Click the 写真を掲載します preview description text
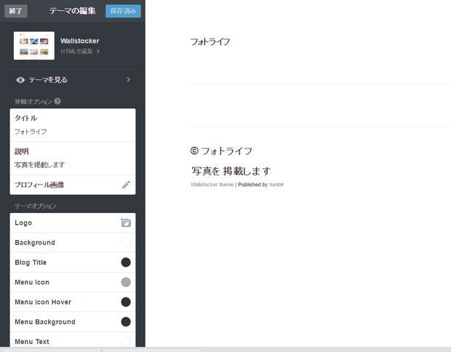The width and height of the screenshot is (451, 352). coord(231,171)
